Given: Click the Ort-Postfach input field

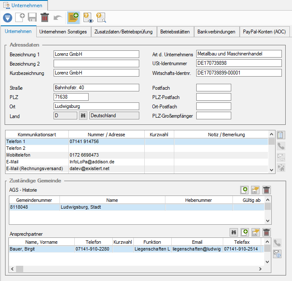Looking at the screenshot, I should coord(214,106).
